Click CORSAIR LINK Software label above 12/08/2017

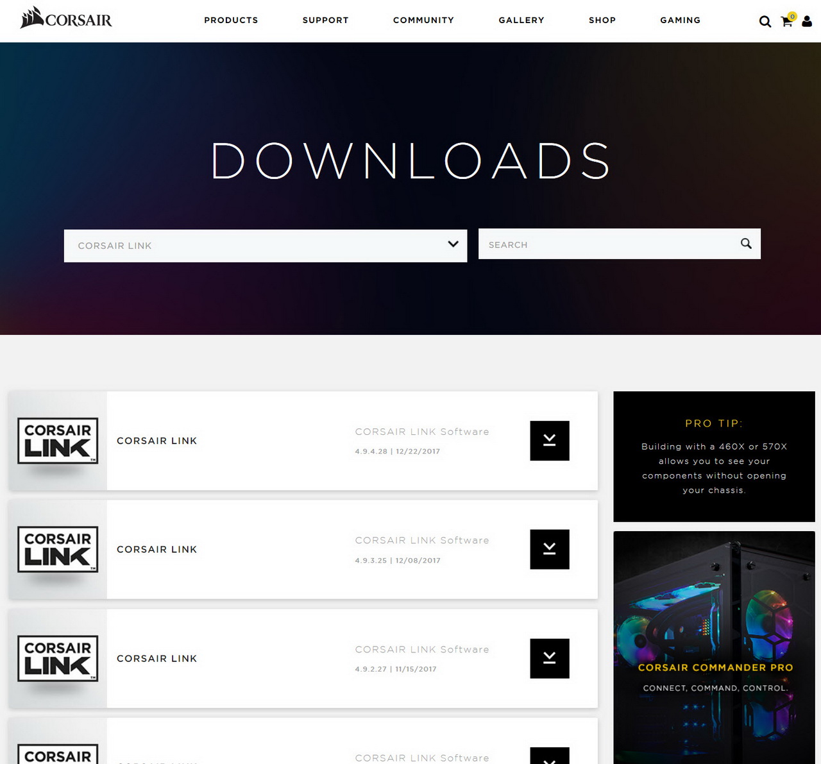tap(422, 540)
